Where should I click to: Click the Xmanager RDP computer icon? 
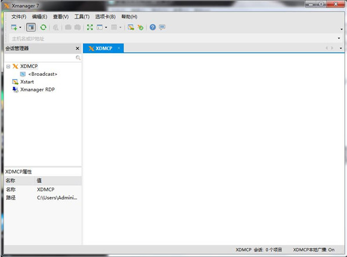pyautogui.click(x=15, y=90)
